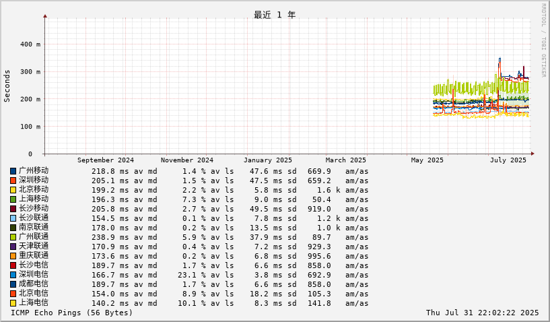Click the 北京电信 legend color swatch
550x322 pixels.
(x=13, y=294)
